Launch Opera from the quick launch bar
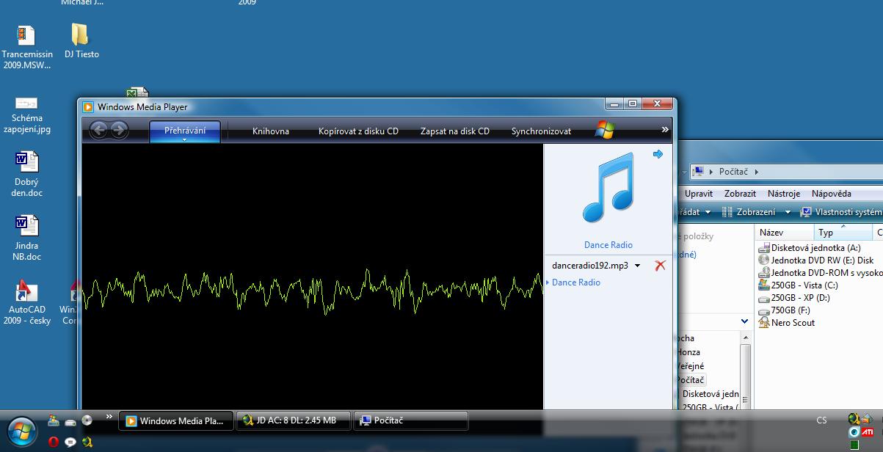 pyautogui.click(x=54, y=442)
